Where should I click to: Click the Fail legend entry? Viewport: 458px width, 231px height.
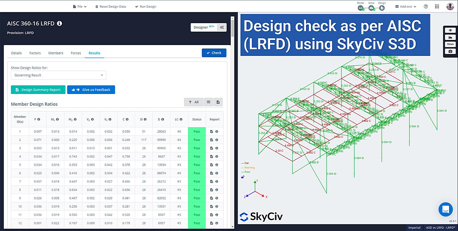coord(245,163)
